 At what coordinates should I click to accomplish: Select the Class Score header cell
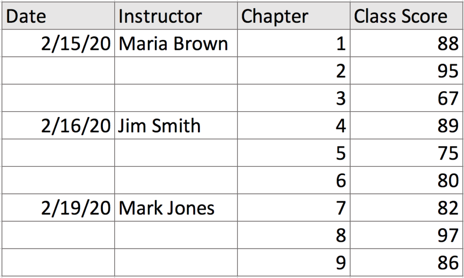tap(406, 17)
